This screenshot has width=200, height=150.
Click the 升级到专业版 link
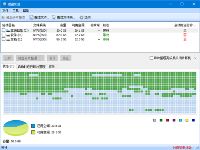point(182,148)
